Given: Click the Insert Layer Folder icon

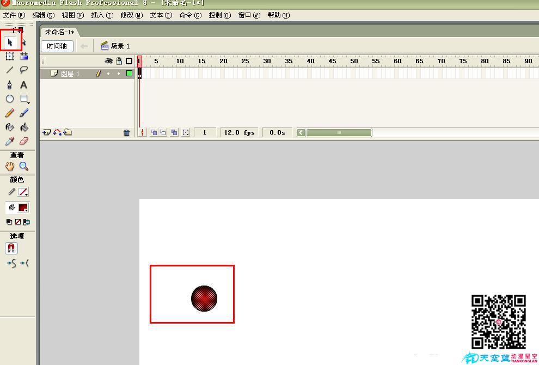Looking at the screenshot, I should coord(68,132).
